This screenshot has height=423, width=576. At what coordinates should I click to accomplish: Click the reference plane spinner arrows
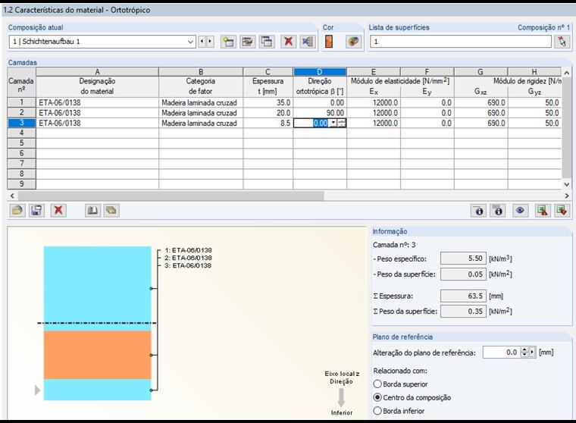tap(524, 352)
